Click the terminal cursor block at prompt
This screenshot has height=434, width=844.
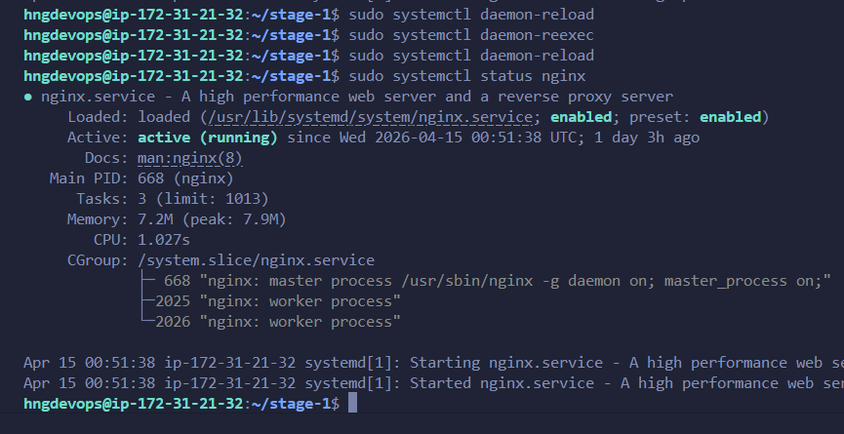tap(352, 403)
